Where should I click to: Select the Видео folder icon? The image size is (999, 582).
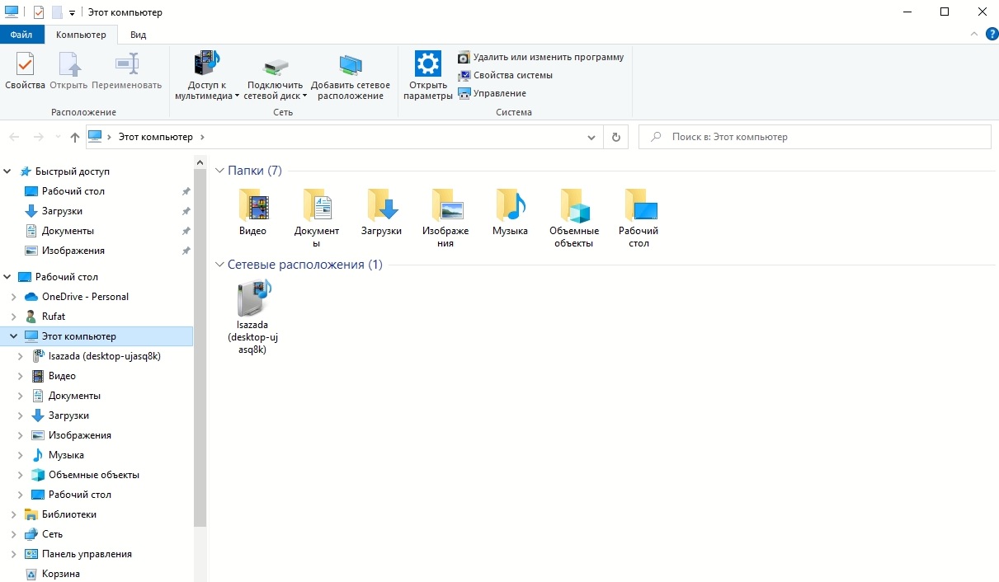252,205
